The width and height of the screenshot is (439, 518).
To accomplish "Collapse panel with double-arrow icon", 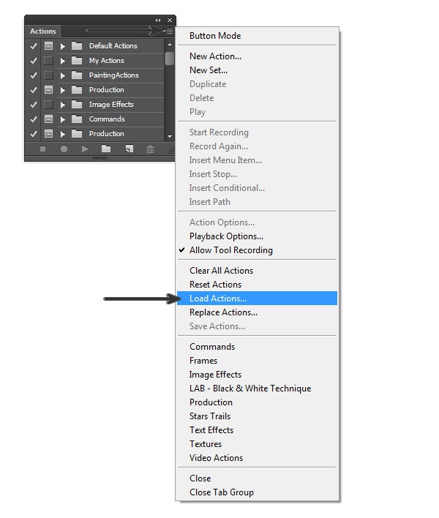I will [x=158, y=20].
